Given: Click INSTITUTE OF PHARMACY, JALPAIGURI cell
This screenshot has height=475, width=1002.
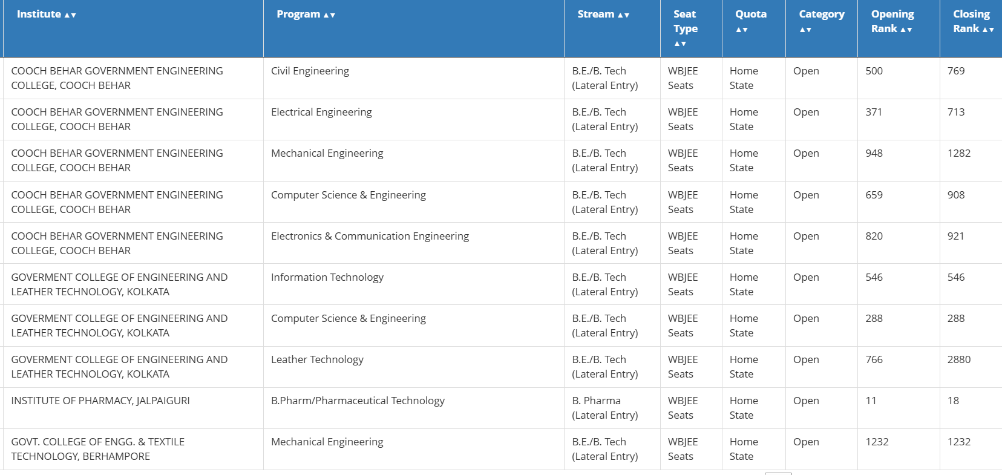Looking at the screenshot, I should (133, 408).
